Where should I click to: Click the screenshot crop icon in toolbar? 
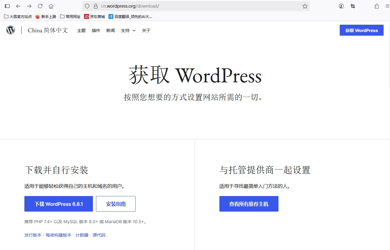pos(353,6)
